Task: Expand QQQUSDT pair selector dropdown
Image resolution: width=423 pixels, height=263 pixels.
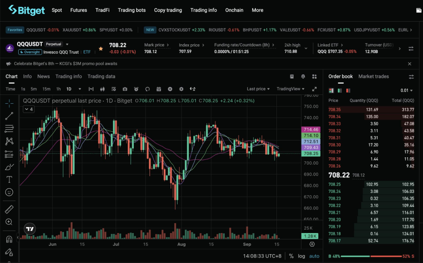Action: [67, 44]
